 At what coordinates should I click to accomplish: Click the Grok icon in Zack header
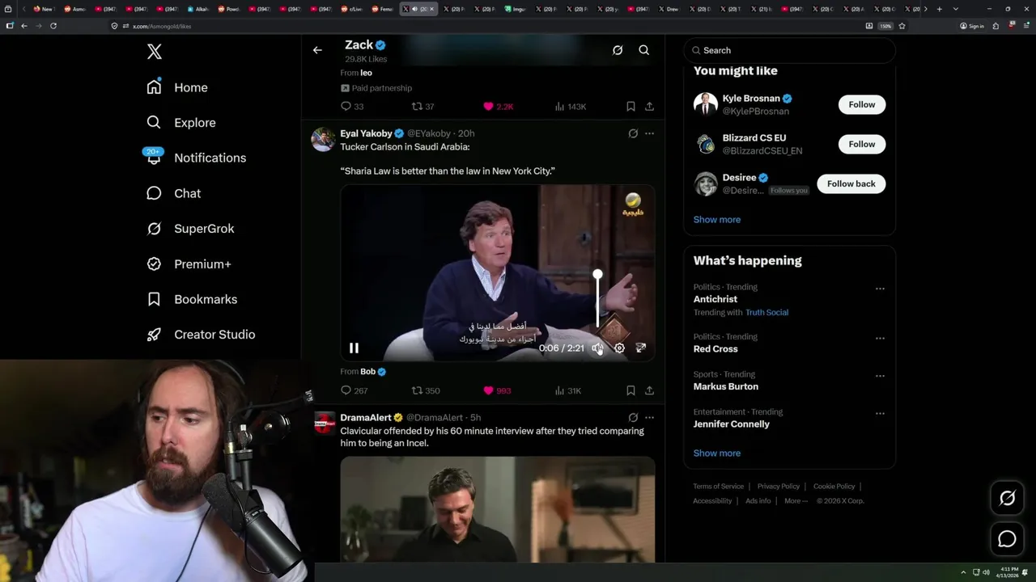click(618, 50)
